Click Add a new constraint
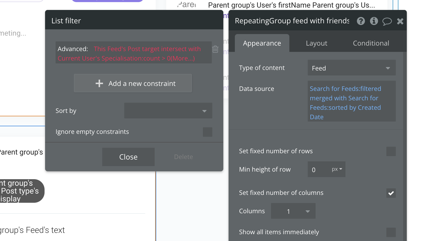This screenshot has width=422, height=241. pyautogui.click(x=133, y=83)
